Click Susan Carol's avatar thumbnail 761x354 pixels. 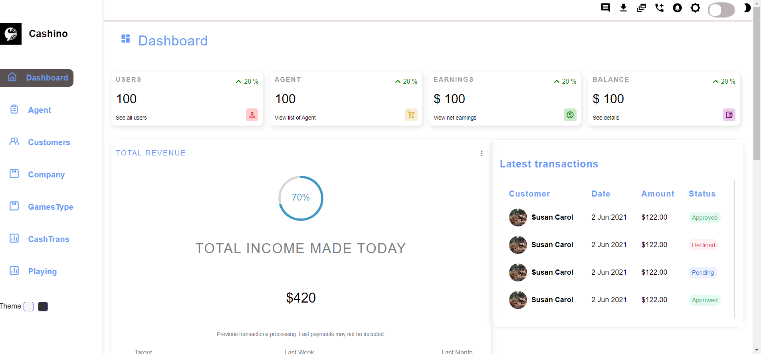pos(517,217)
